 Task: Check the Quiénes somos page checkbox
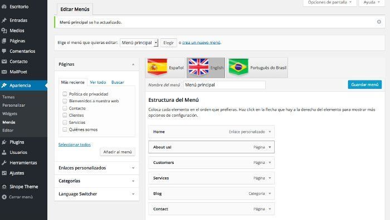click(65, 129)
